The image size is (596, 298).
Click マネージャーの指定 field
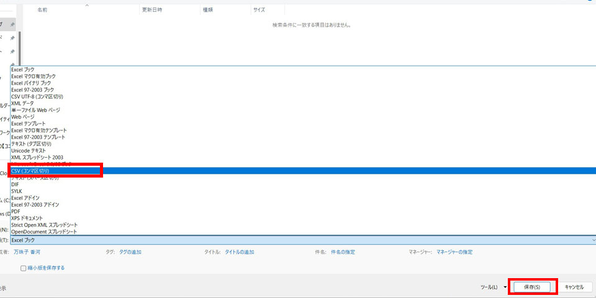454,252
